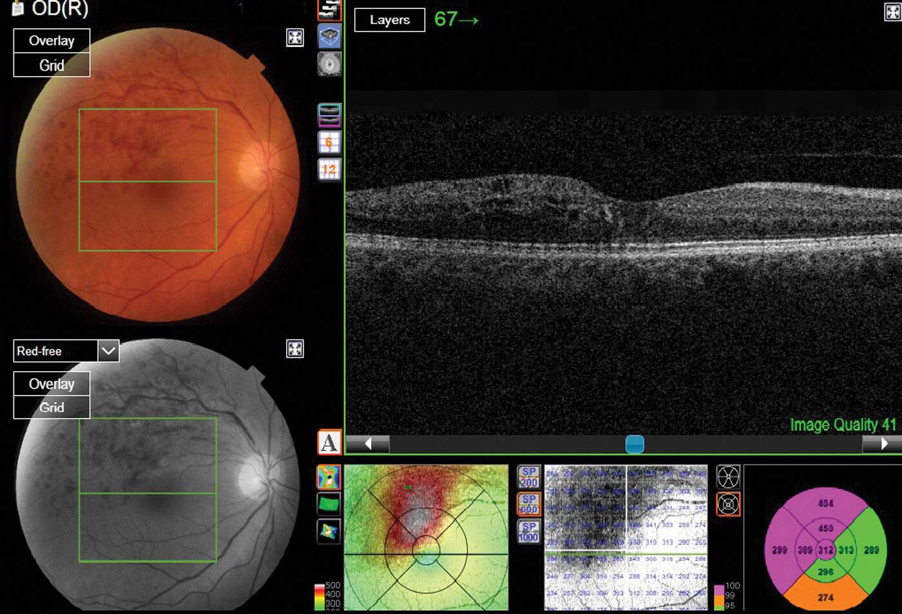Open the en-face circular scan view icon
Viewport: 902px width, 614px height.
[x=329, y=64]
